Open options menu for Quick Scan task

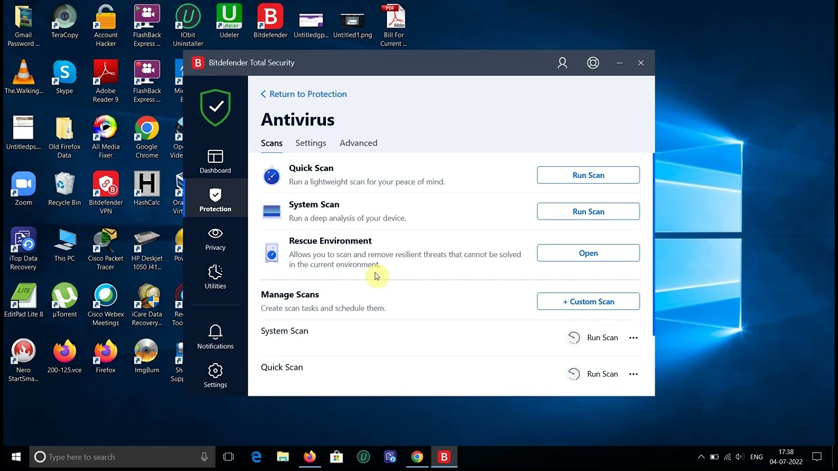pos(633,374)
